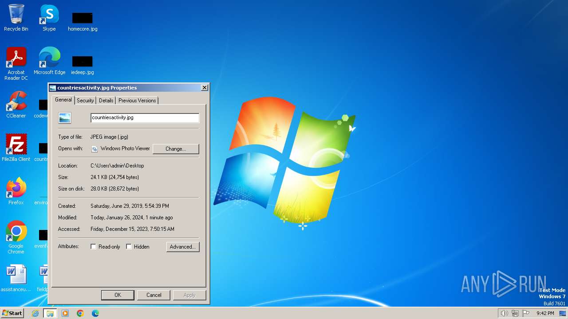Click the Action Center flag icon
The width and height of the screenshot is (568, 319).
526,313
